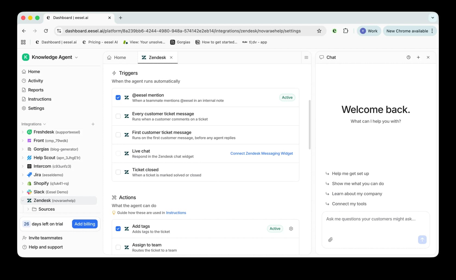Viewport: 456px width, 280px height.
Task: Start new chat with plus icon
Action: [x=418, y=57]
